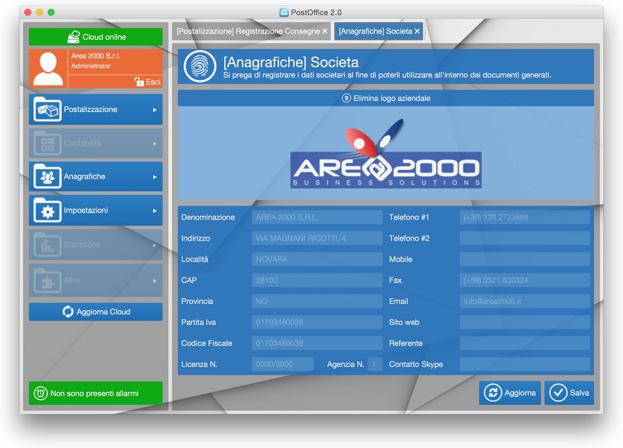Open the Statistiche menu item
The width and height of the screenshot is (623, 448).
click(96, 245)
